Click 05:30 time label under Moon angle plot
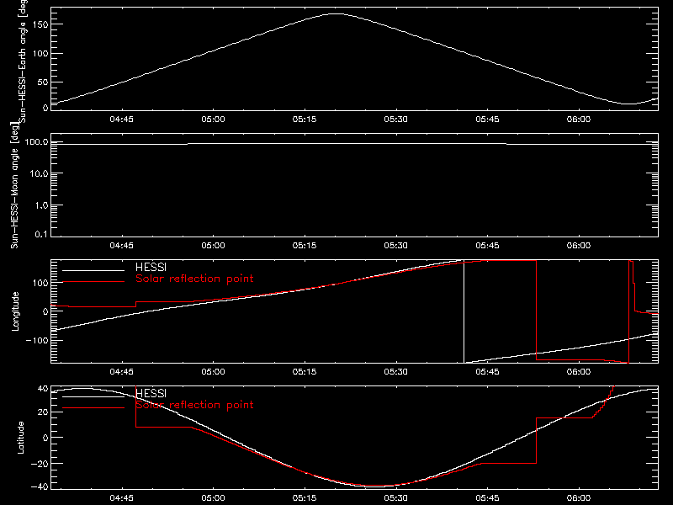 point(395,245)
